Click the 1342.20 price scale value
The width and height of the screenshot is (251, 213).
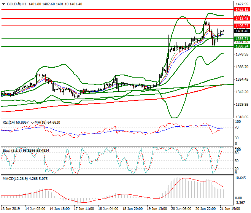(x=242, y=92)
